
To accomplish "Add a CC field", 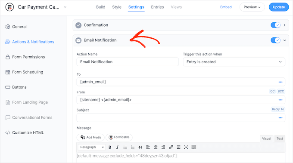I will pyautogui.click(x=272, y=91).
